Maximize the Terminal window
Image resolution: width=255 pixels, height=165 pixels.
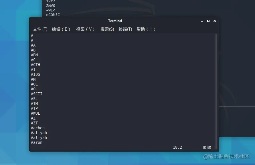(x=208, y=21)
